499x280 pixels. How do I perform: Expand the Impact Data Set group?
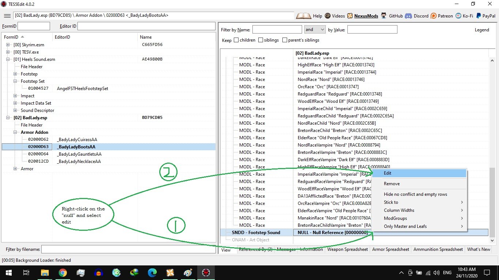15,103
